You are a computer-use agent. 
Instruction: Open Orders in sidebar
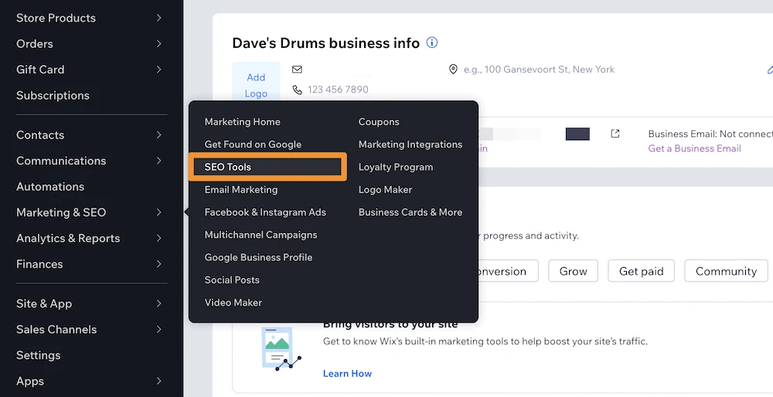[35, 43]
